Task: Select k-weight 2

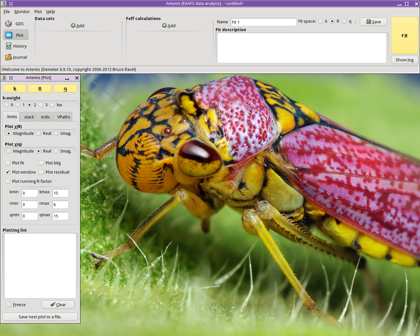Action: (32, 105)
